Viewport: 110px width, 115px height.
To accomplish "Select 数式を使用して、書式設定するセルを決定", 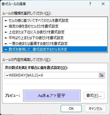I will point(55,49).
